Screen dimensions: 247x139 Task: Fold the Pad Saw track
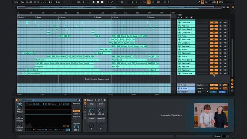179,26
